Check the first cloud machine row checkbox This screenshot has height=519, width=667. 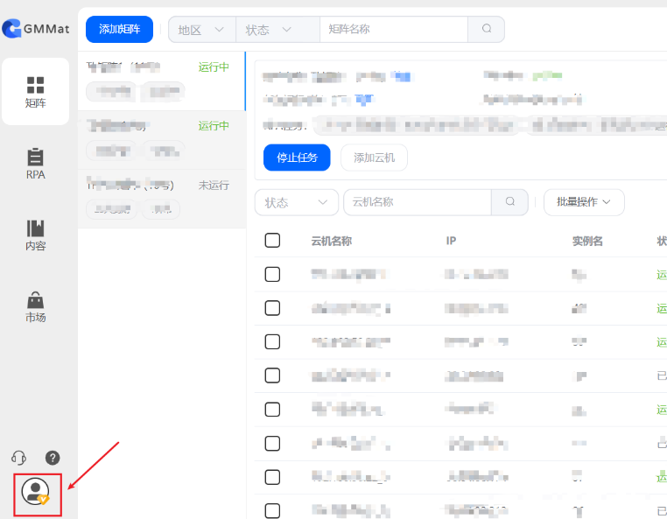(272, 275)
